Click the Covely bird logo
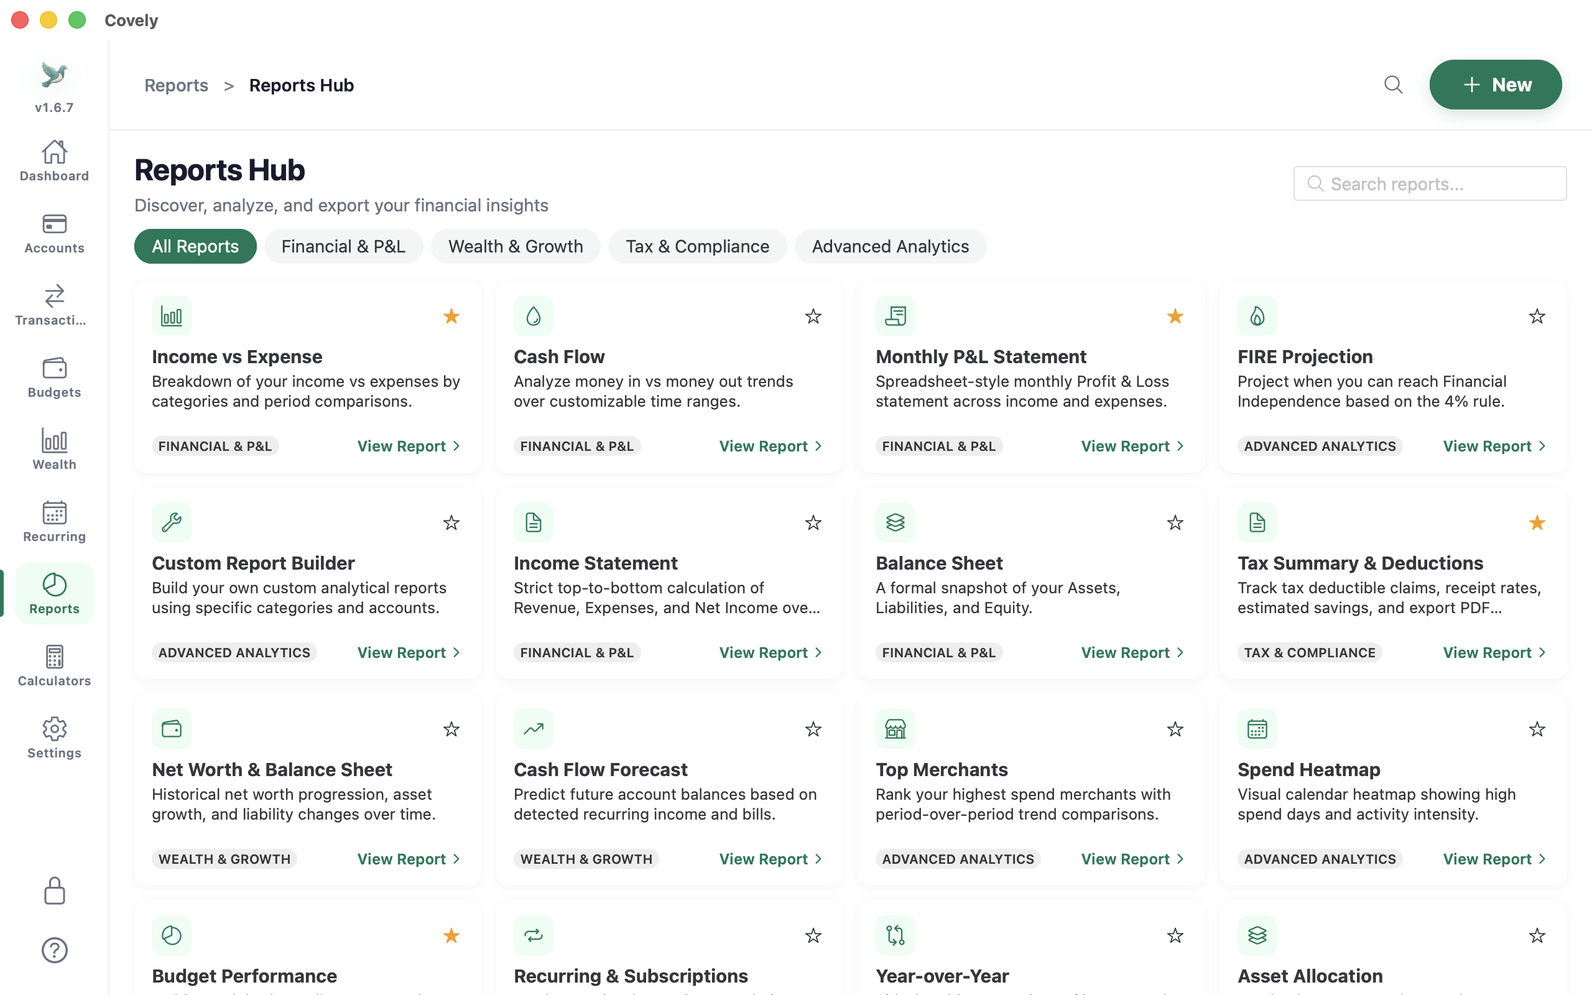The image size is (1592, 995). pos(54,75)
